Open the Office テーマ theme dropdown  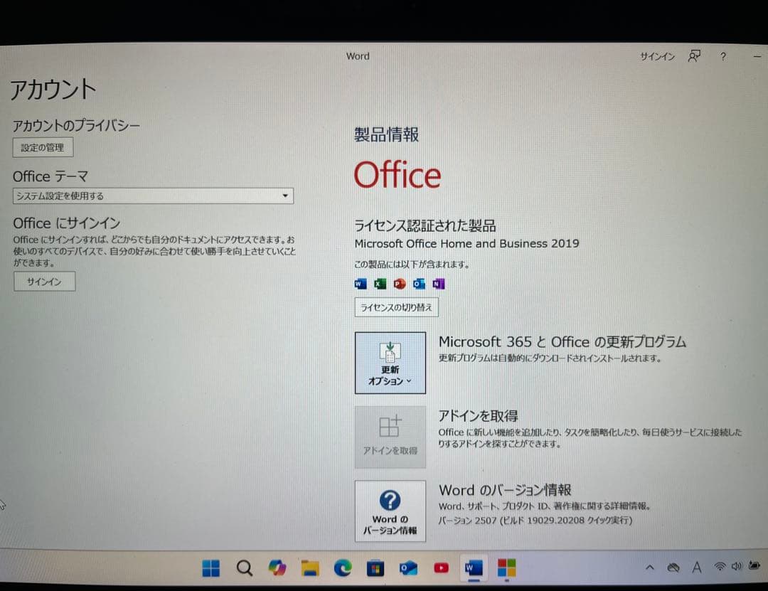tap(285, 196)
